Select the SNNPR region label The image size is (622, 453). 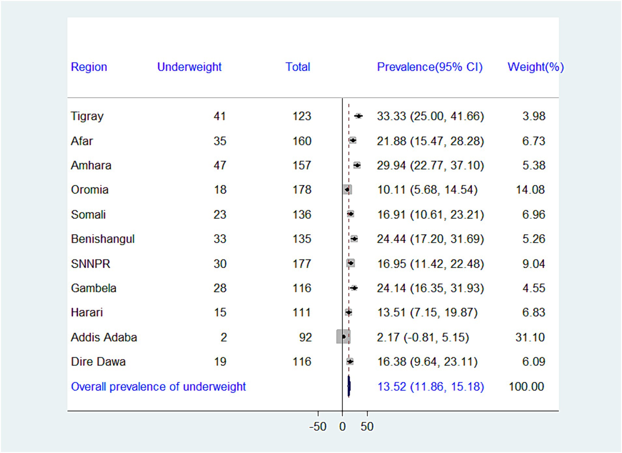click(91, 264)
